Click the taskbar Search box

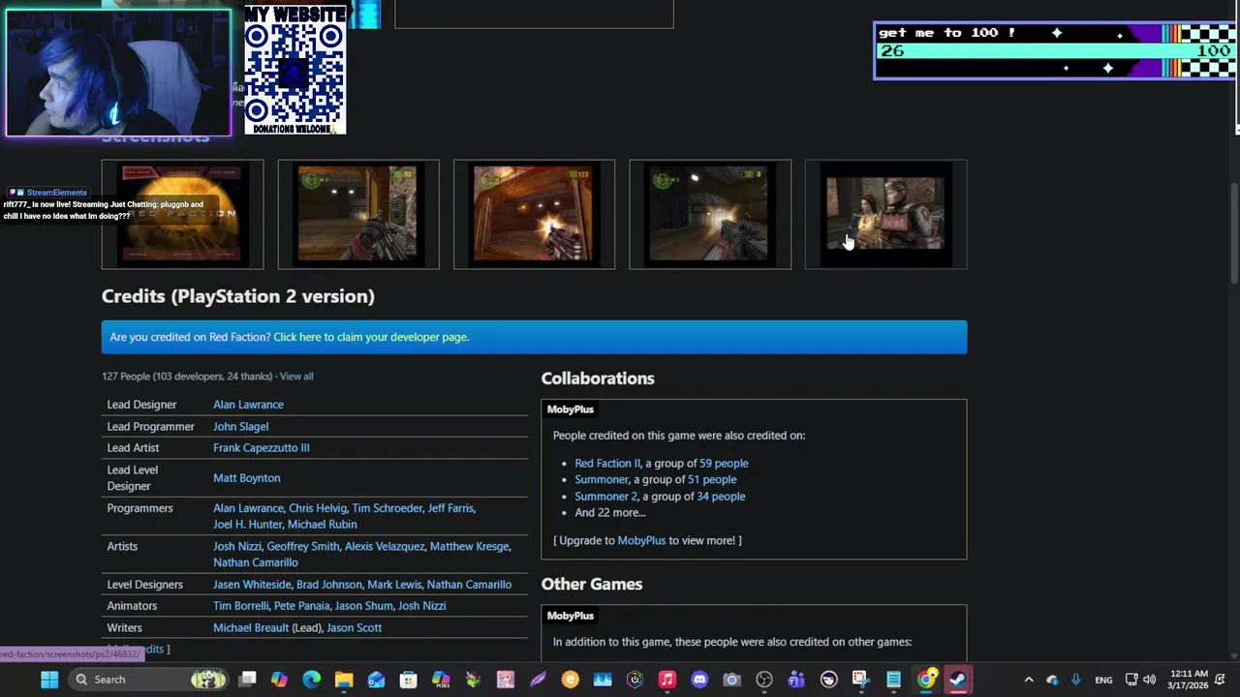[x=148, y=680]
